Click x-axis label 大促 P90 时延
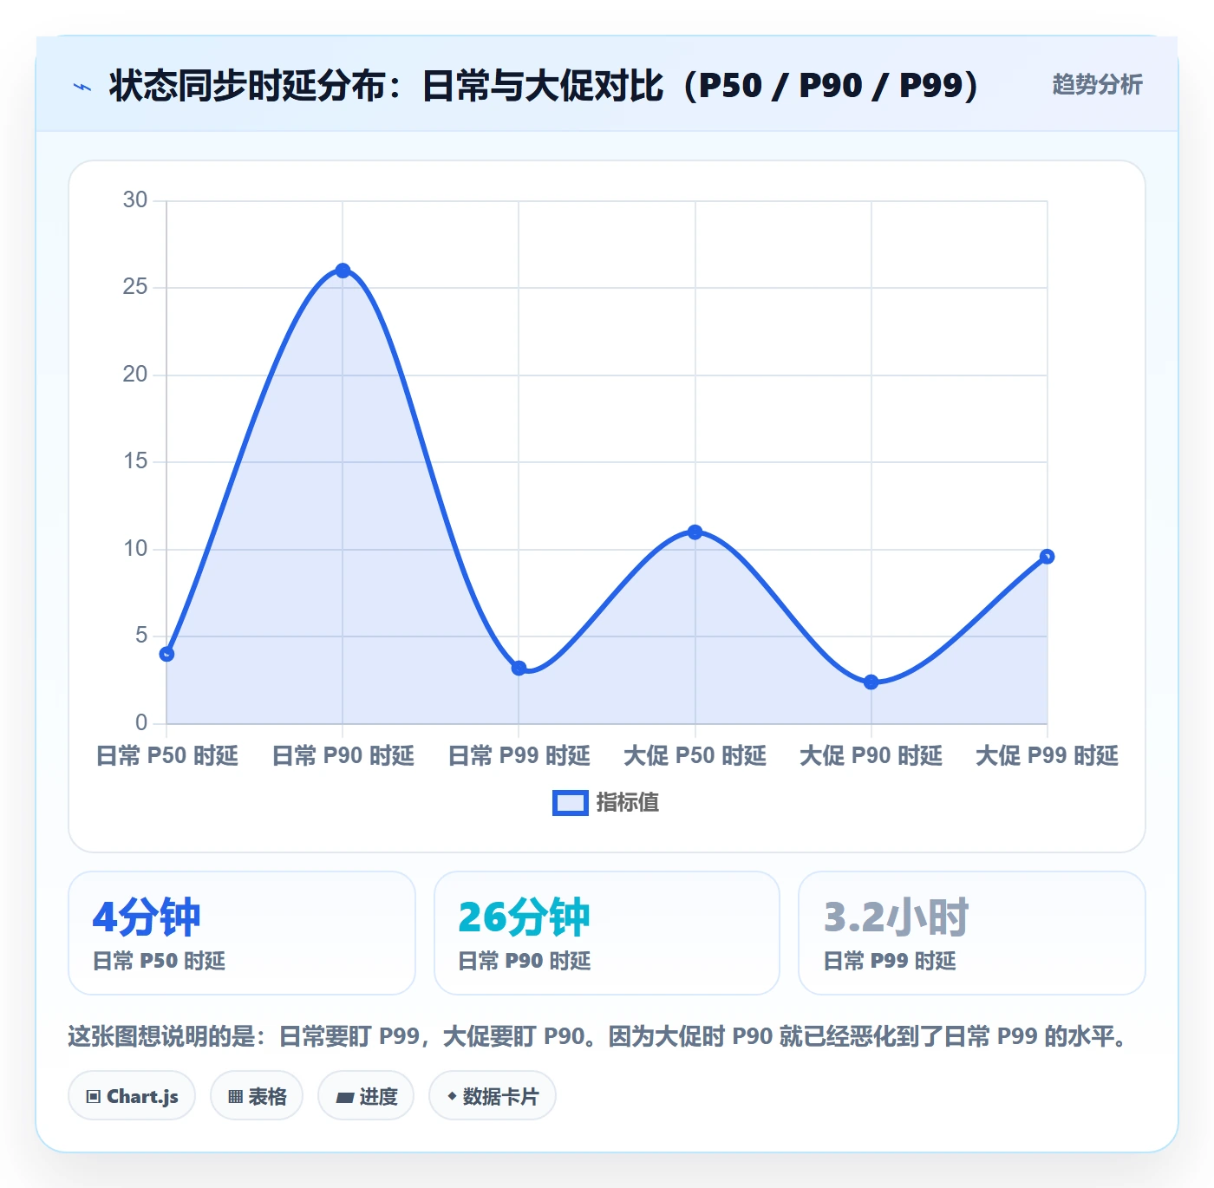 [871, 756]
